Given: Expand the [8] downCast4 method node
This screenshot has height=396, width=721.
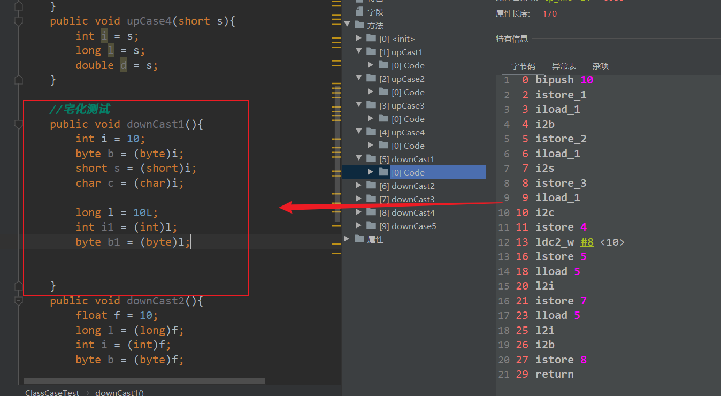Looking at the screenshot, I should pyautogui.click(x=359, y=212).
